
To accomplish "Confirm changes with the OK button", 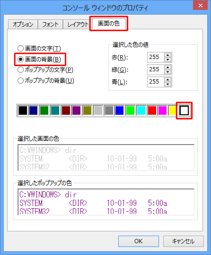I will tap(139, 241).
